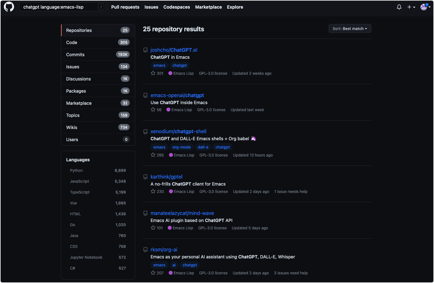Click the dall-e topic tag
Image resolution: width=434 pixels, height=283 pixels.
[x=203, y=147]
